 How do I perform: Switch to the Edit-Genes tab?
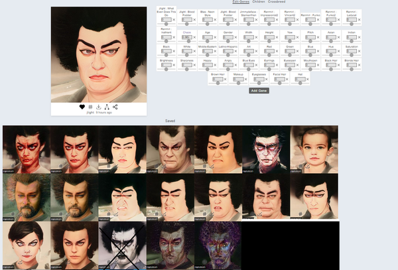click(241, 1)
